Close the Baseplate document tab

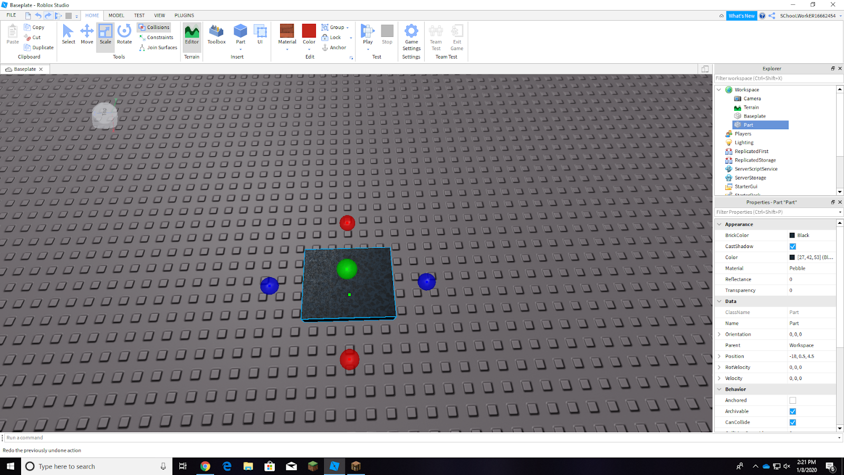click(x=41, y=69)
